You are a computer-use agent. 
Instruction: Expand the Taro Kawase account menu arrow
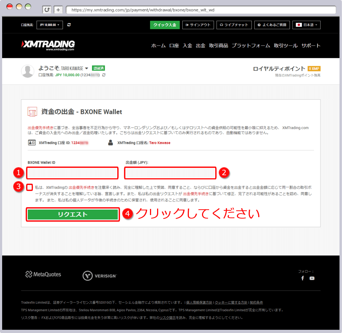pos(87,68)
